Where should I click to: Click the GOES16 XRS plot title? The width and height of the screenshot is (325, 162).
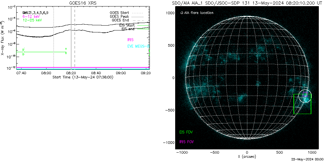(83, 3)
